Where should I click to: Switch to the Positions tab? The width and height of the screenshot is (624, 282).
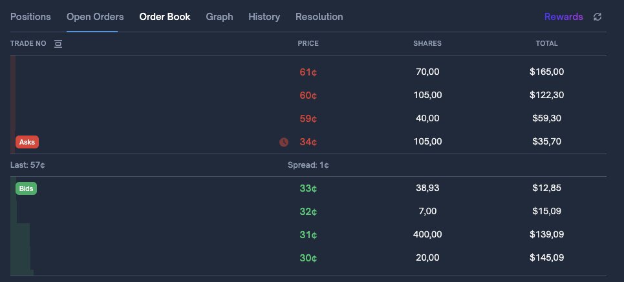(30, 17)
